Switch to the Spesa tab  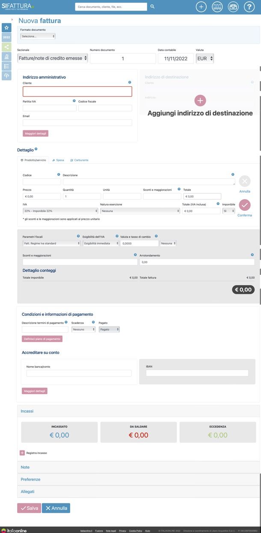coord(58,160)
